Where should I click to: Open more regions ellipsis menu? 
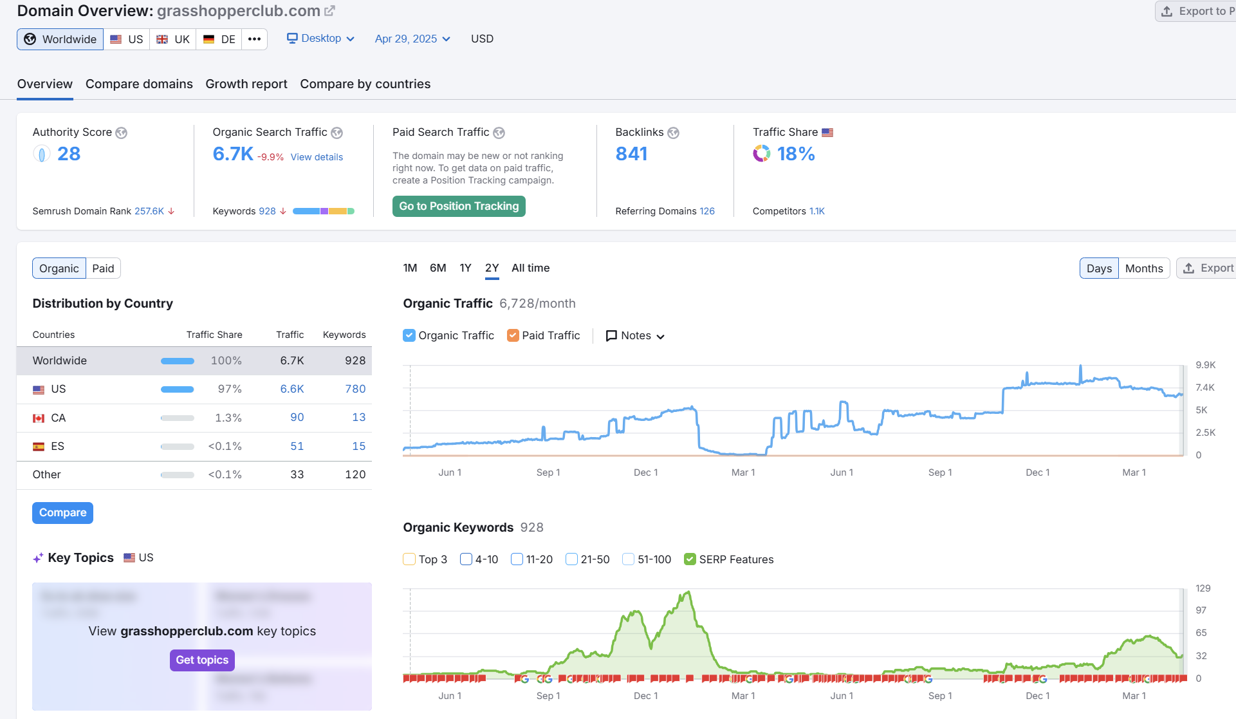click(254, 39)
